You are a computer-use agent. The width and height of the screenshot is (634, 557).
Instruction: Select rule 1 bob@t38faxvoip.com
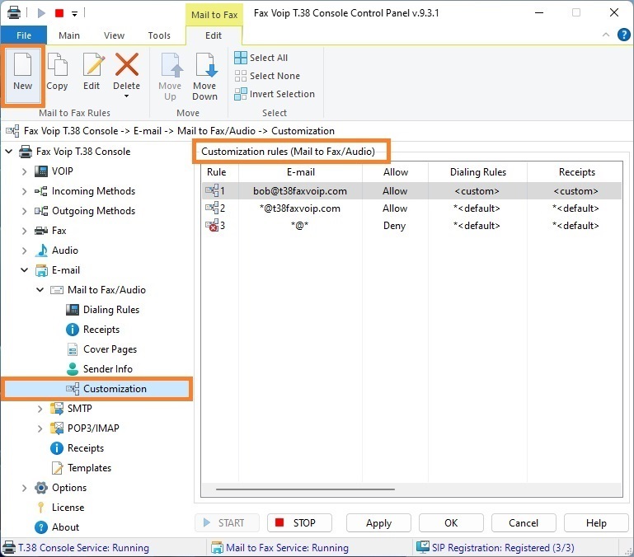(x=411, y=191)
